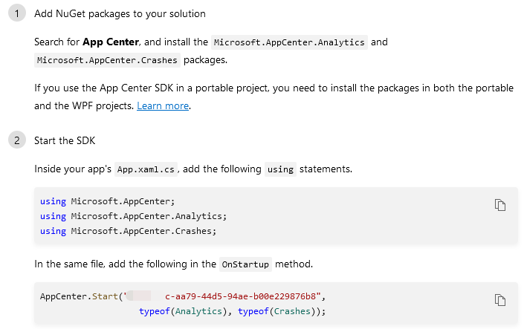
Task: Click the 'Start the SDK' heading
Action: [65, 140]
